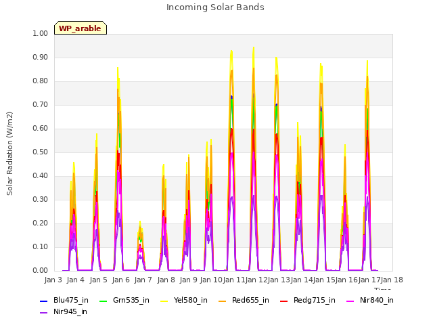Click the yellow Yel580_in legend swatch
433x325 pixels.
coord(164,301)
